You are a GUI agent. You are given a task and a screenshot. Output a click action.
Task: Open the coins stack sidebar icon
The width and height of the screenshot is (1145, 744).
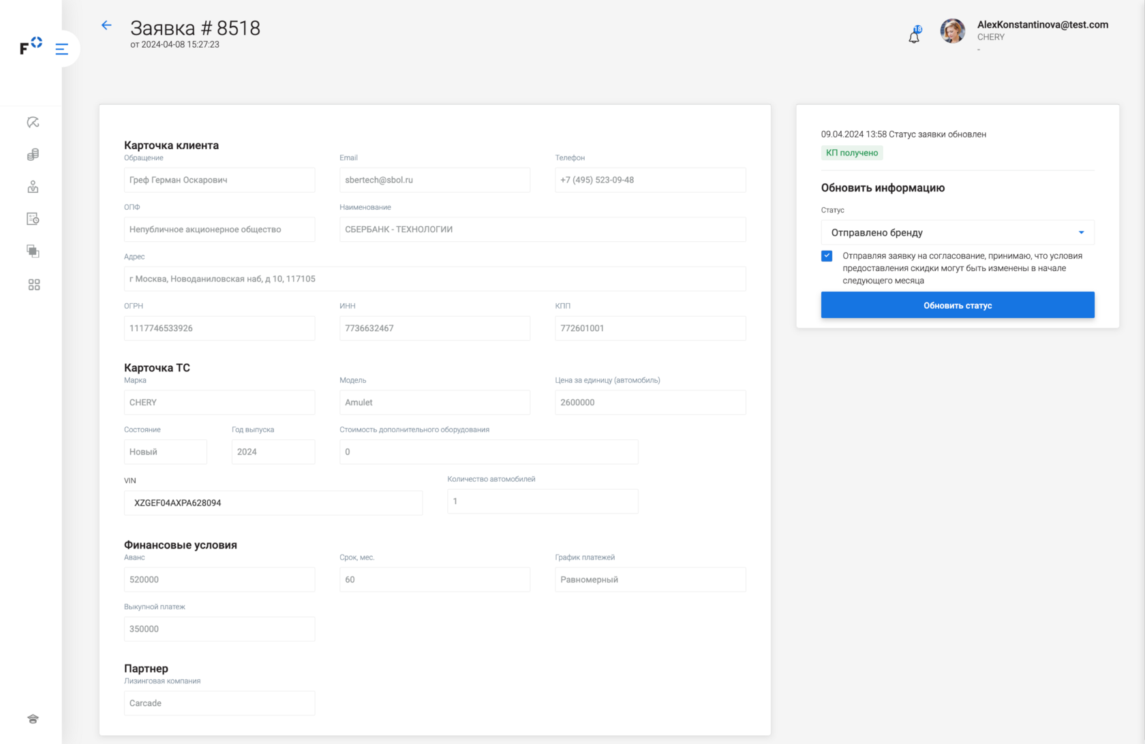pos(33,155)
